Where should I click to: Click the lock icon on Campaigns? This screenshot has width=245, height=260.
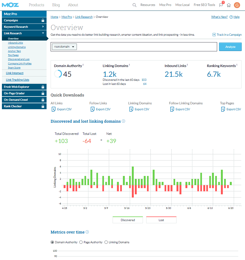[43, 20]
